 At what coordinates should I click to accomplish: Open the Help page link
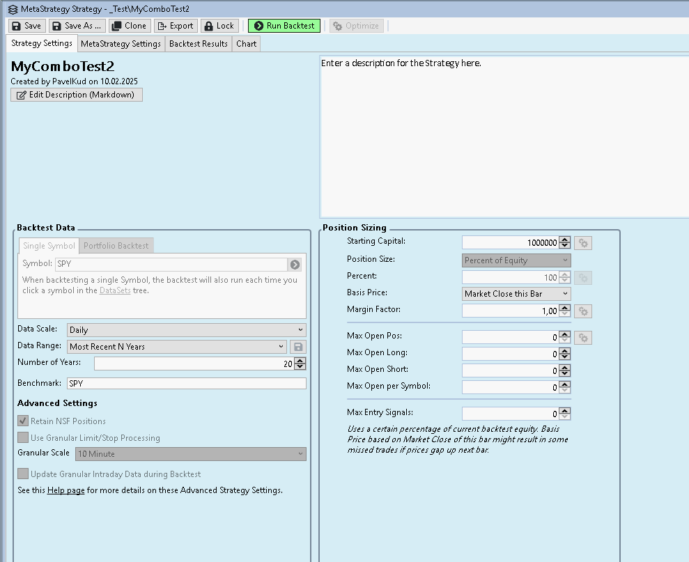point(65,490)
